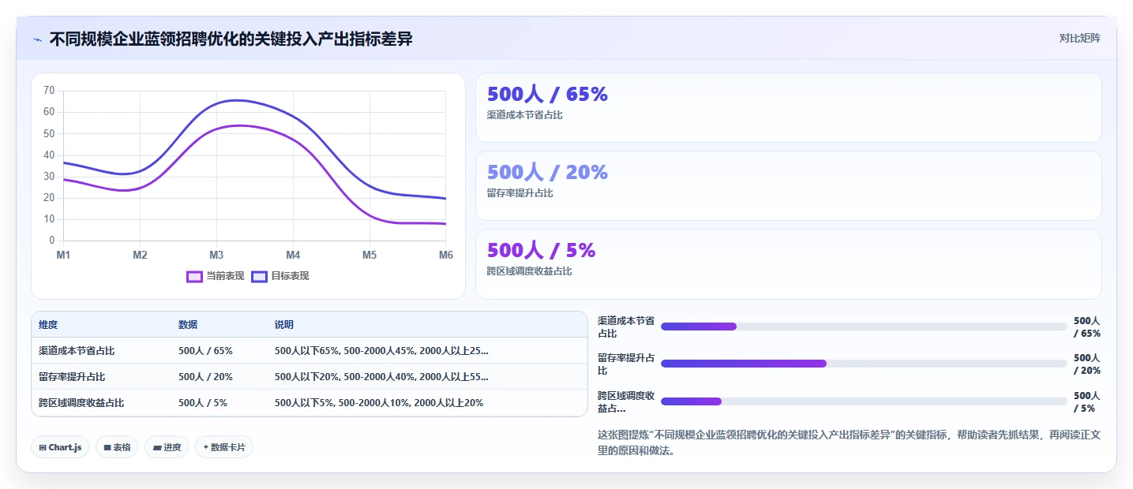
Task: Click the Chart.js tag chip
Action: point(60,447)
